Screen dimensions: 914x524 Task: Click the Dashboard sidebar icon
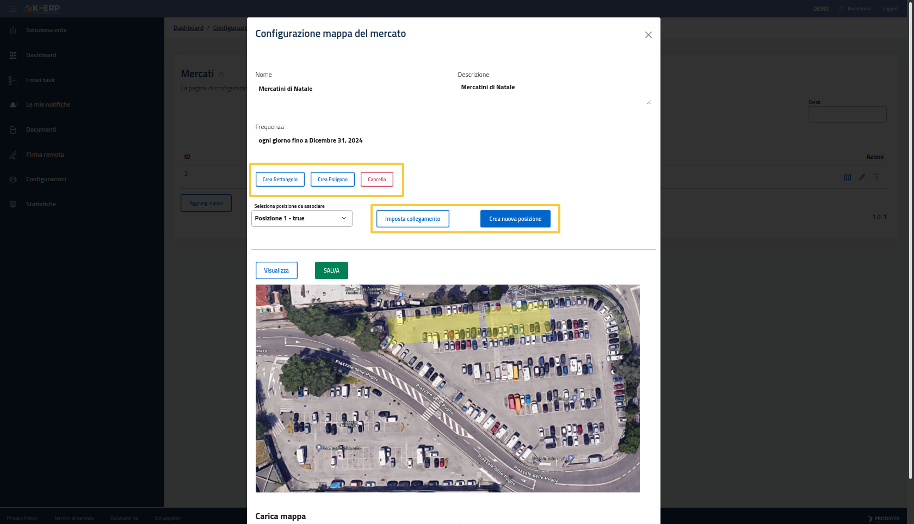tap(13, 56)
